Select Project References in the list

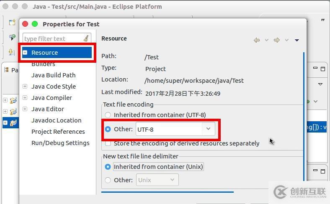point(58,132)
